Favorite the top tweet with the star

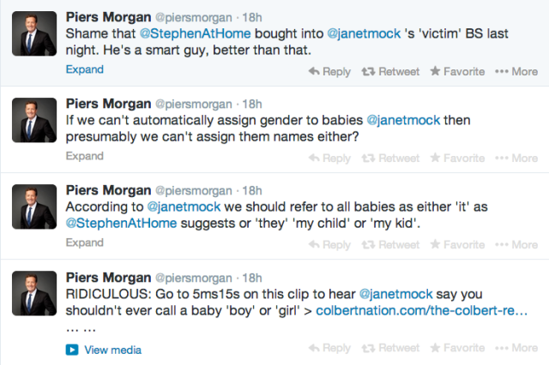[457, 71]
